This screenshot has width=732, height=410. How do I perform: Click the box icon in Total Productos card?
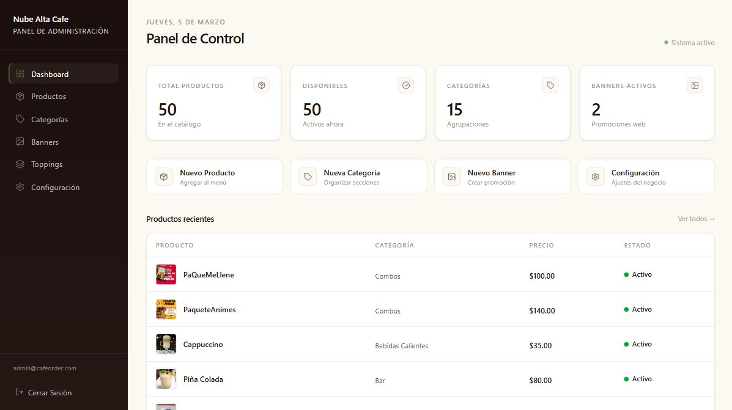(x=261, y=86)
